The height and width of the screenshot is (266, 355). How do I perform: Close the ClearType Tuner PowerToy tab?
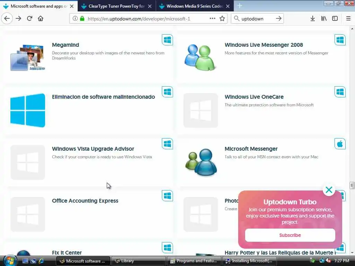tap(150, 6)
